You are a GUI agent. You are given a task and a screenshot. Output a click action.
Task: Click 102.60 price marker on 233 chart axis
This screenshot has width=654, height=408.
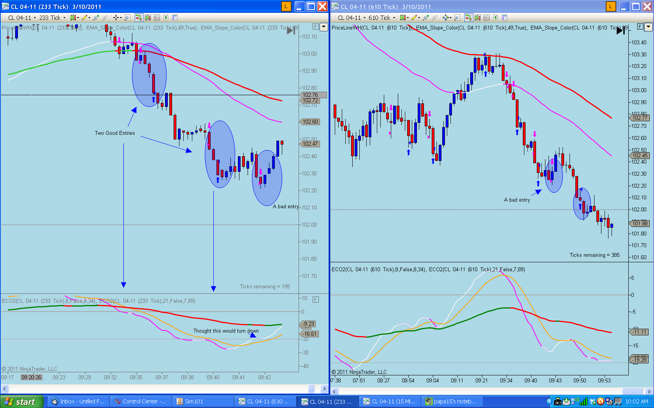pyautogui.click(x=310, y=122)
